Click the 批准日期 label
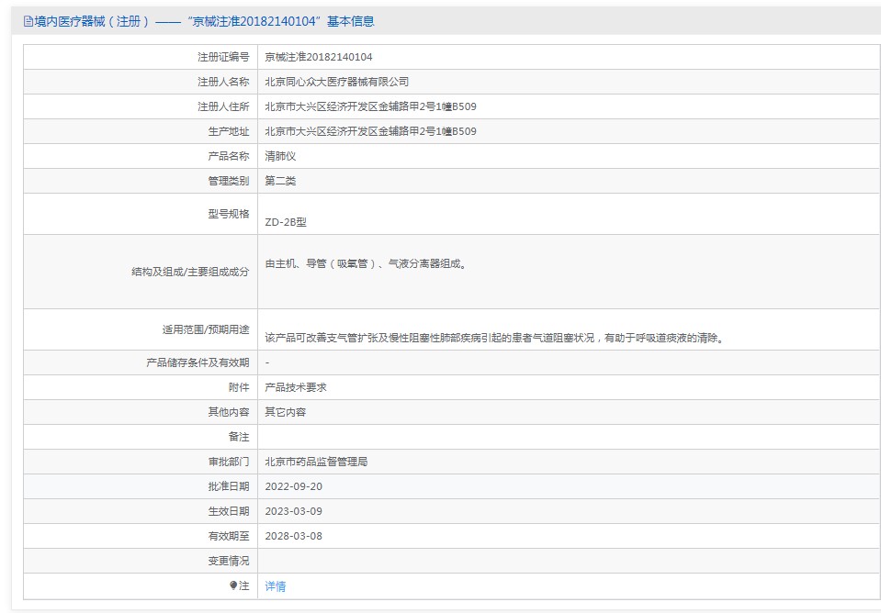Image resolution: width=881 pixels, height=613 pixels. click(x=228, y=486)
